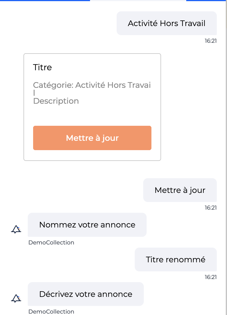
Task: Select the "Activité Hors Travail" sent message bubble
Action: click(166, 23)
